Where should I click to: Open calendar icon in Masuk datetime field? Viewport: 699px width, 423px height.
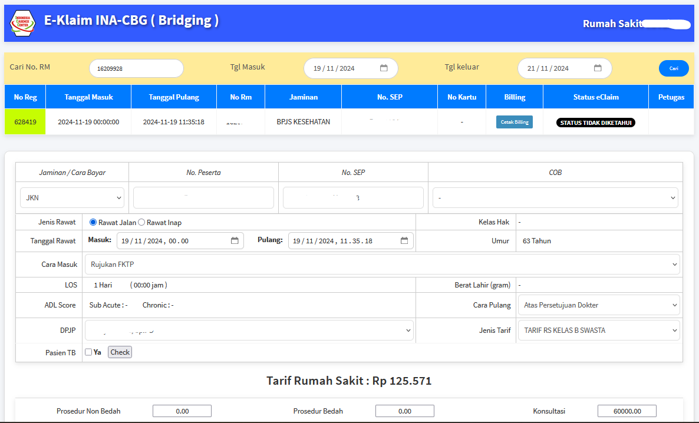235,241
